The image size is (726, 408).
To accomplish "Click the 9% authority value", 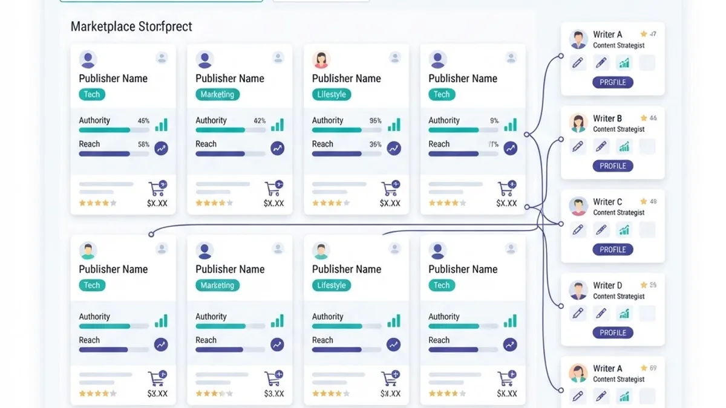I will (494, 121).
